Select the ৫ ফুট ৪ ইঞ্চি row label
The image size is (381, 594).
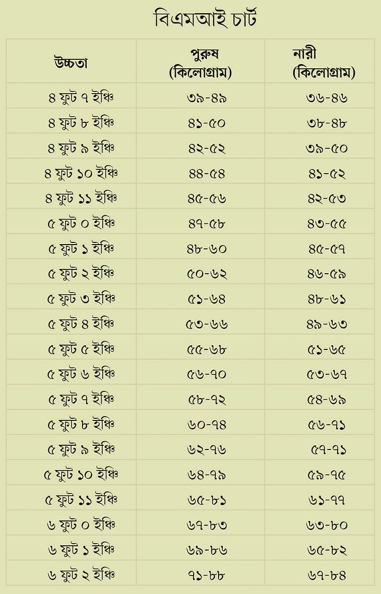pyautogui.click(x=81, y=323)
